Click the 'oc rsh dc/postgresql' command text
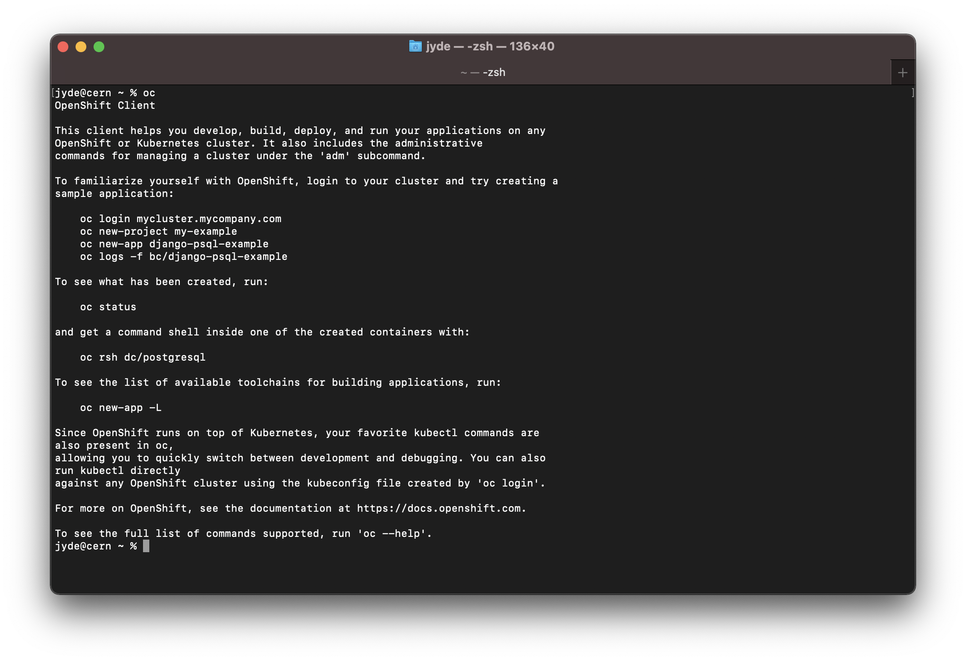966x661 pixels. [x=143, y=357]
